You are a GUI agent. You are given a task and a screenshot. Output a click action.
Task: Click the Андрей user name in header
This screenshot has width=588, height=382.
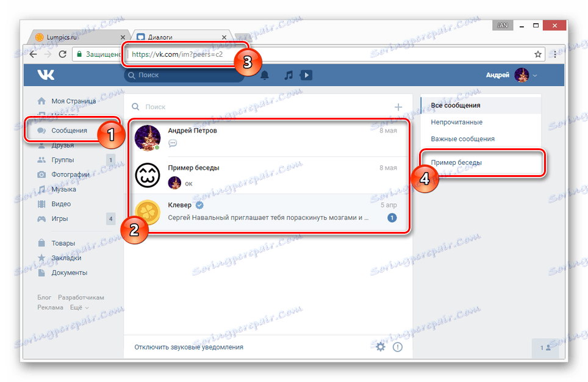498,75
